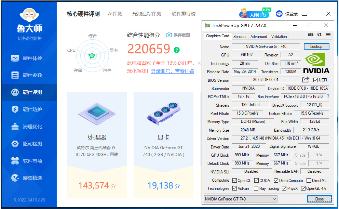Click the 大师排行 trophy banner
339x209 pixels.
click(x=255, y=13)
